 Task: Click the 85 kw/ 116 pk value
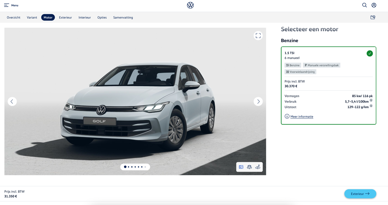(x=362, y=96)
